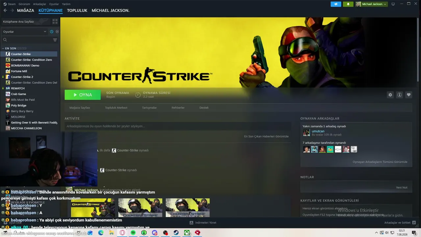Screen dimensions: 421x237
Task: Click the green OYNA play button
Action: pos(83,95)
